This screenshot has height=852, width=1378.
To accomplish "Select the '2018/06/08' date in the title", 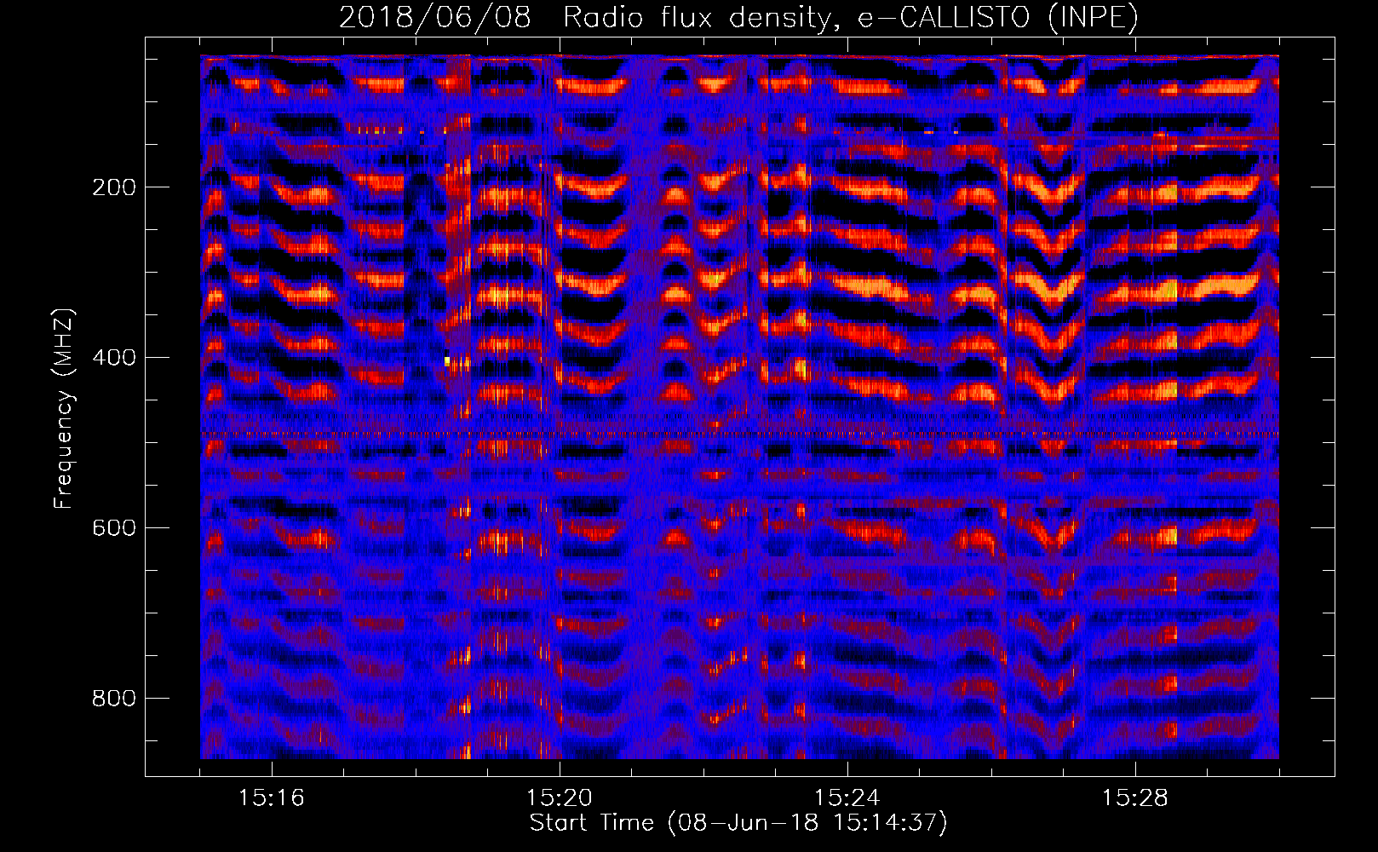I will [435, 17].
